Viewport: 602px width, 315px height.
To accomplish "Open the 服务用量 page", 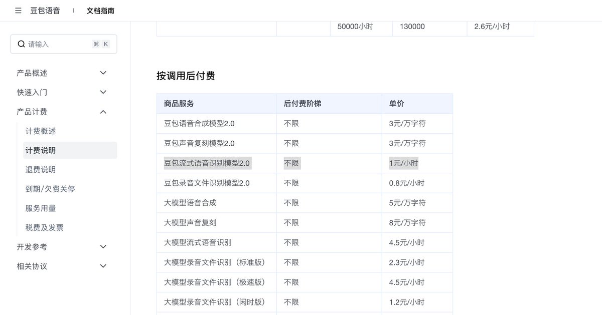I will 41,208.
